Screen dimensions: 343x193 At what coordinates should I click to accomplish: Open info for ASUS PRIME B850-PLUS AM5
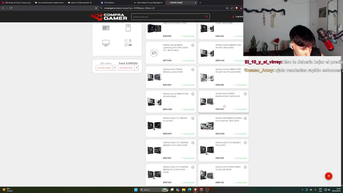[245, 167]
